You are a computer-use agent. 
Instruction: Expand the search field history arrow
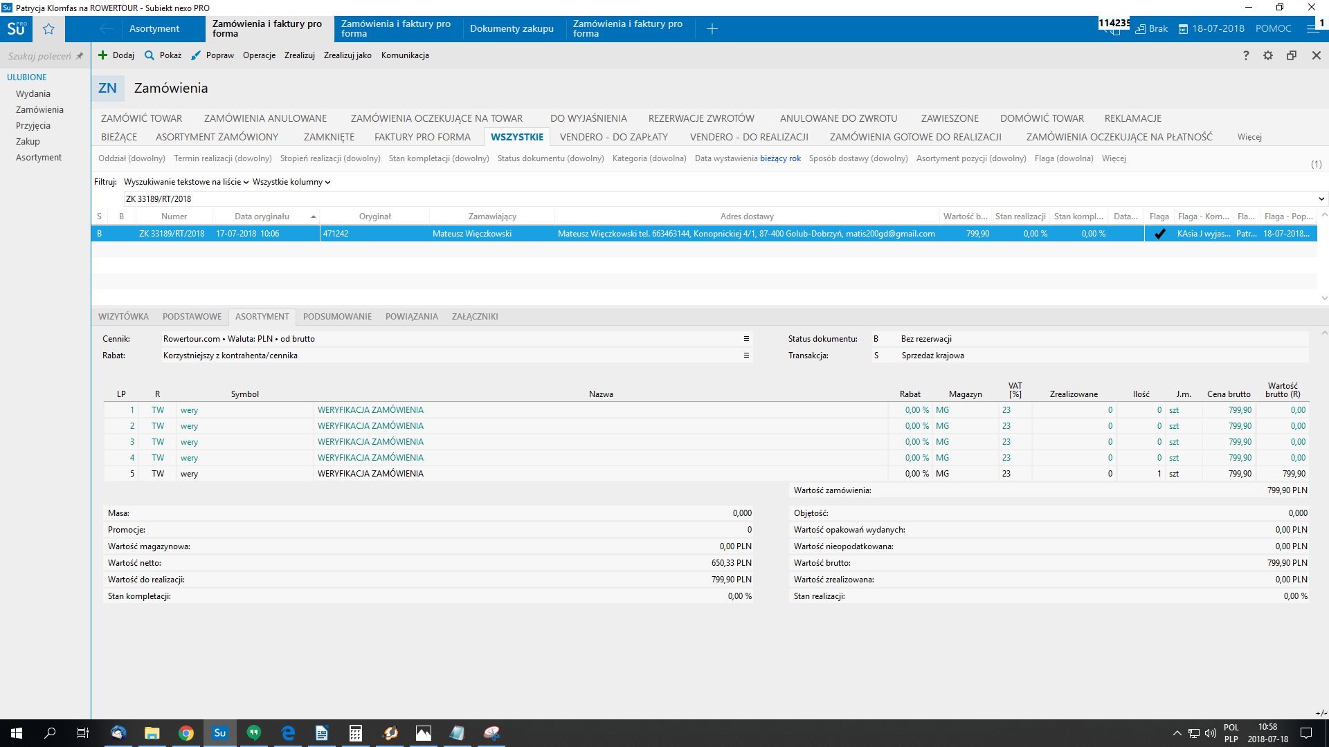coord(1321,199)
